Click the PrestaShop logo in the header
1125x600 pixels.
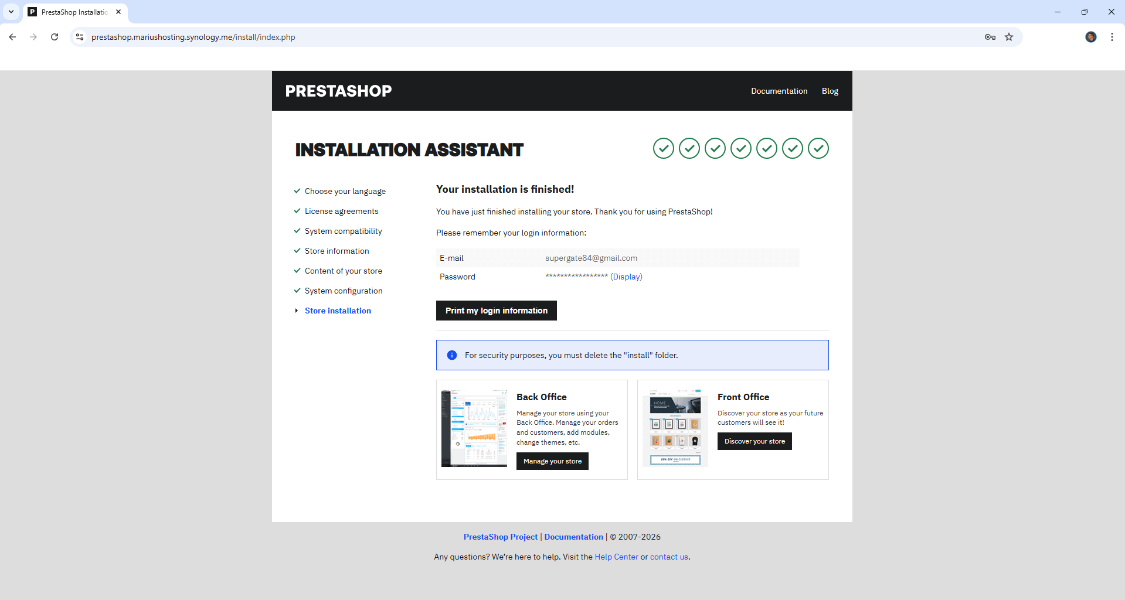point(338,91)
